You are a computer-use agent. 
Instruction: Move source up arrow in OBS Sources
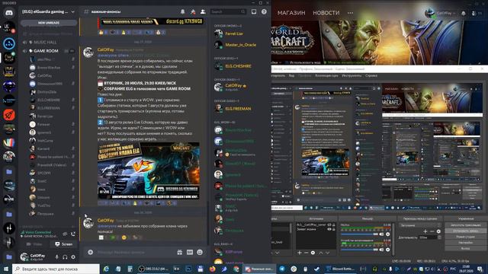[320, 253]
